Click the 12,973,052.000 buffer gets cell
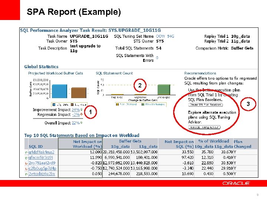The image size is (267, 200). coord(116,163)
